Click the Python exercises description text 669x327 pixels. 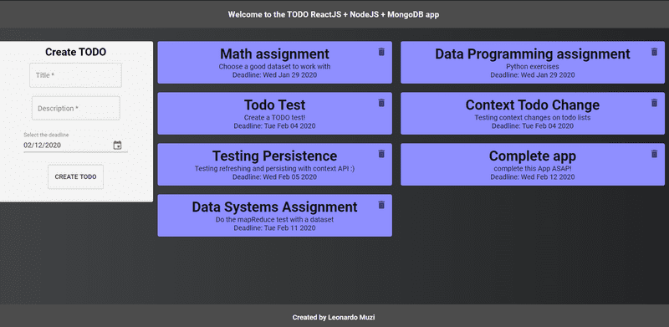point(533,67)
